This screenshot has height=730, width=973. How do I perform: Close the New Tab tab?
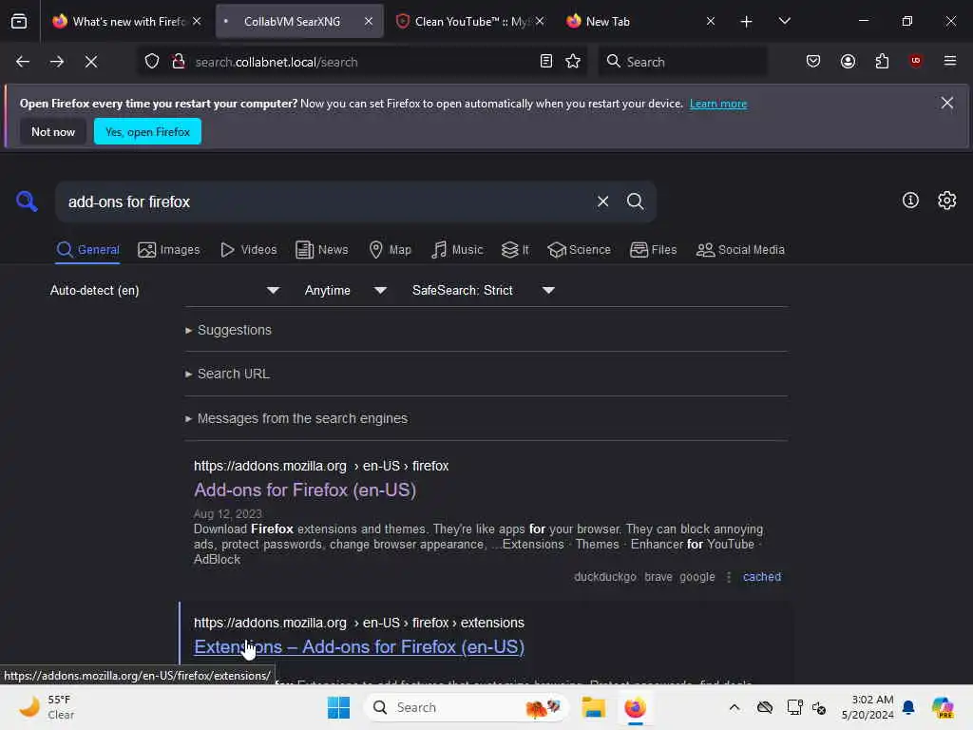click(x=711, y=21)
